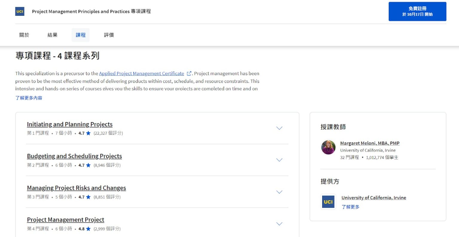Click the UCI logo next to University of California, Irvine
This screenshot has height=237, width=459.
click(328, 202)
